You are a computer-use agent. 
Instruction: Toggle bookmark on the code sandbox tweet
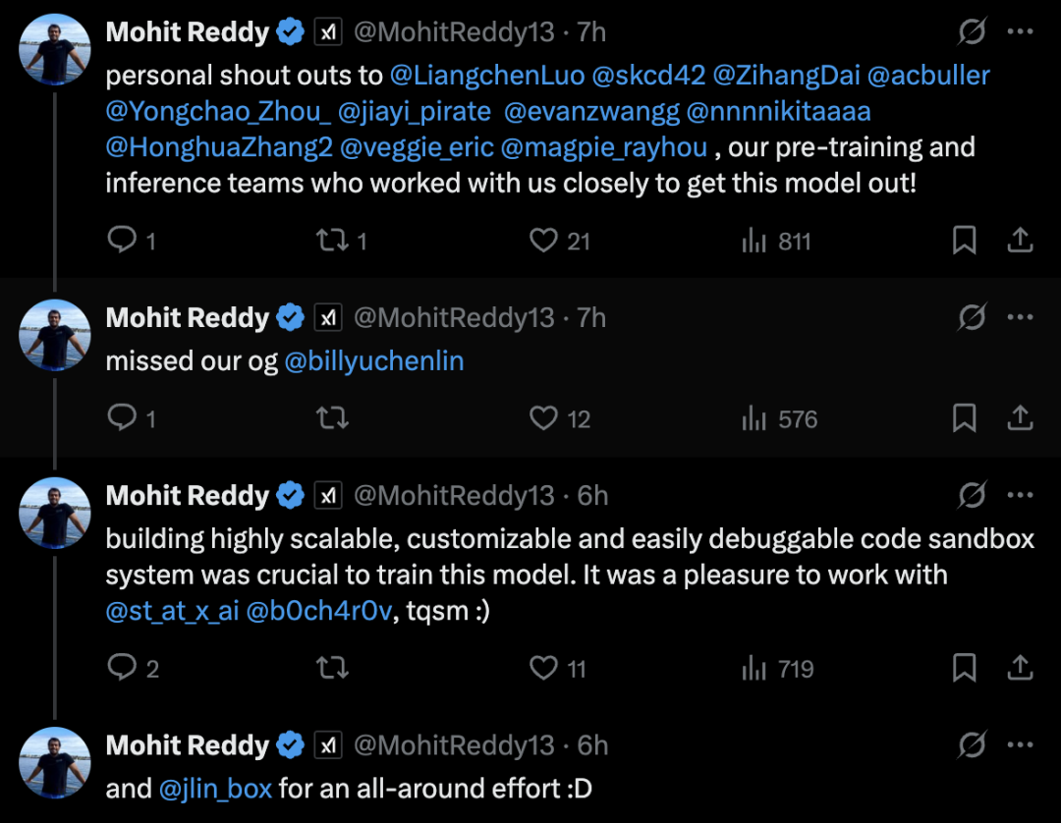pos(965,669)
